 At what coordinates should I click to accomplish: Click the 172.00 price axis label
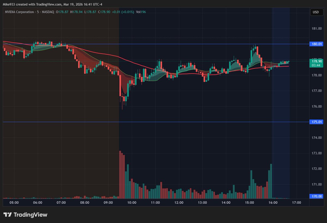tap(317, 169)
